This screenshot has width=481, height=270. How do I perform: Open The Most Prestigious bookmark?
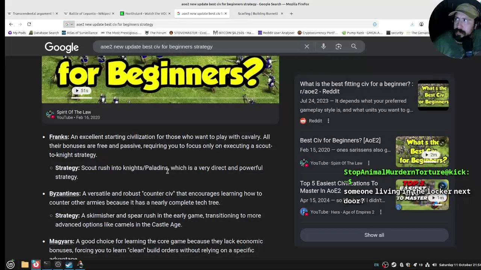coord(121,33)
